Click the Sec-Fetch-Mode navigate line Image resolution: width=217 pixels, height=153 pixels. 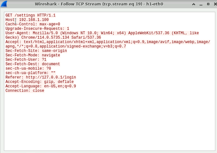click(x=33, y=55)
